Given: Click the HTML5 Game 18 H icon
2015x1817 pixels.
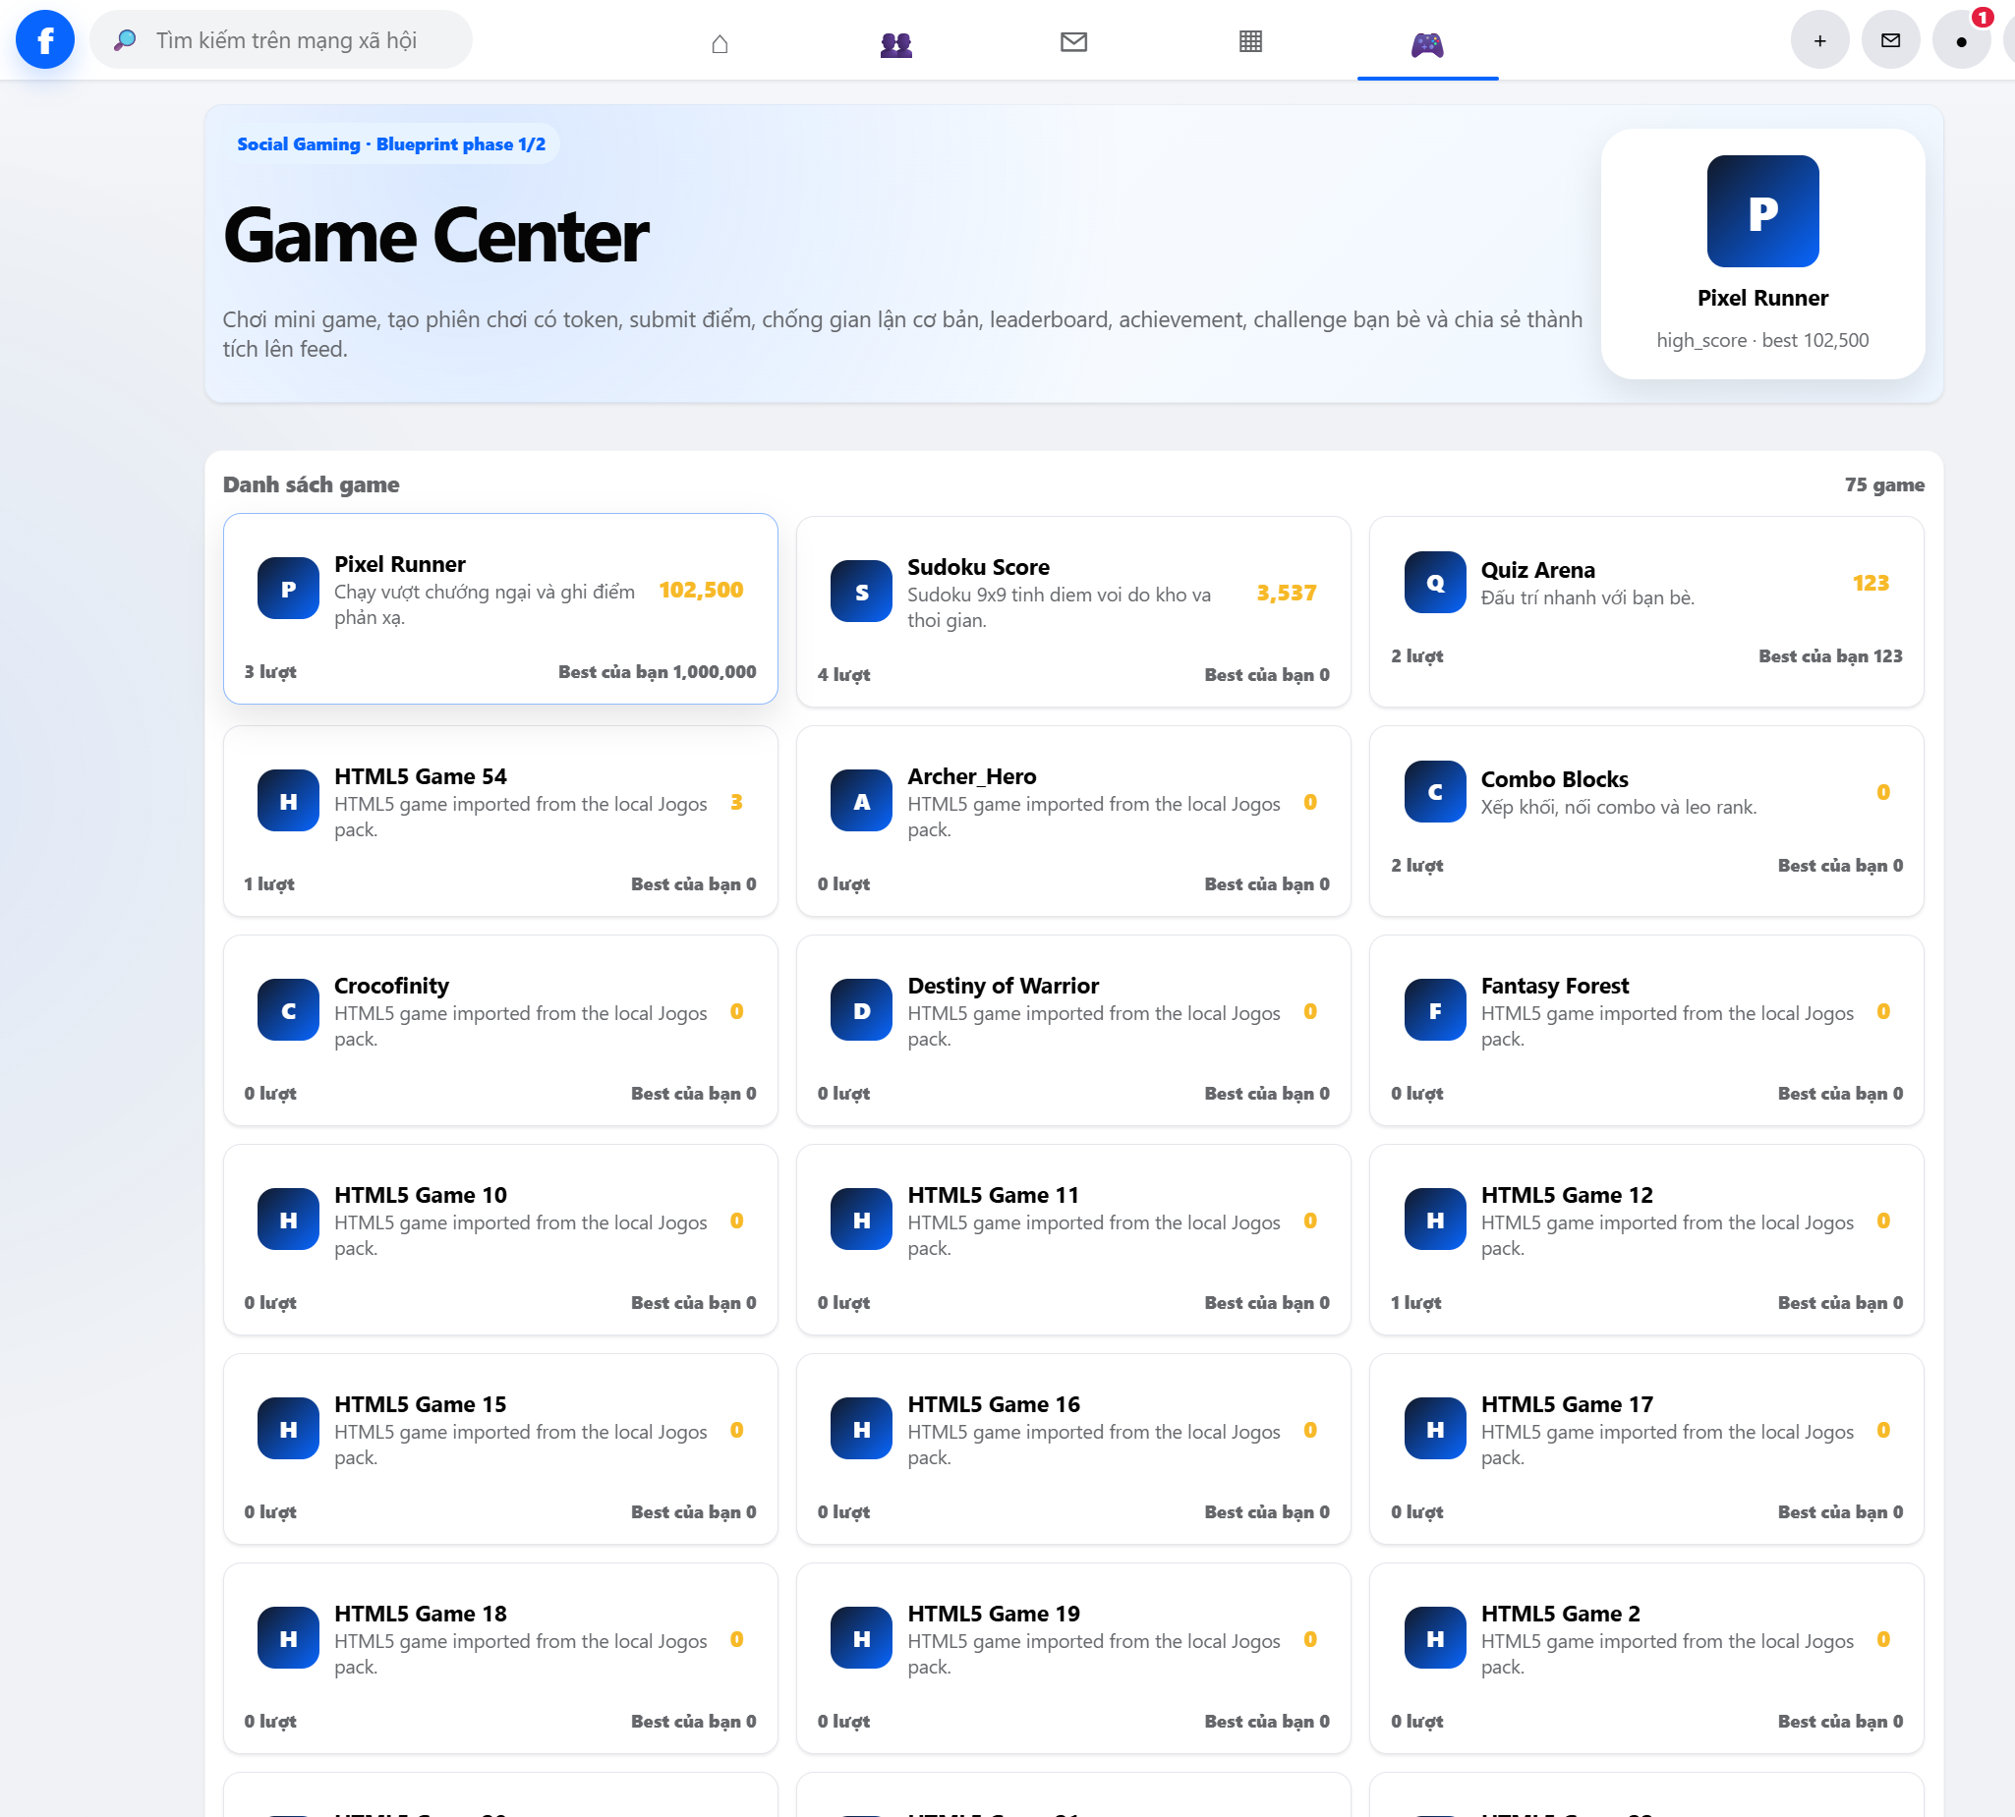Looking at the screenshot, I should click(288, 1638).
